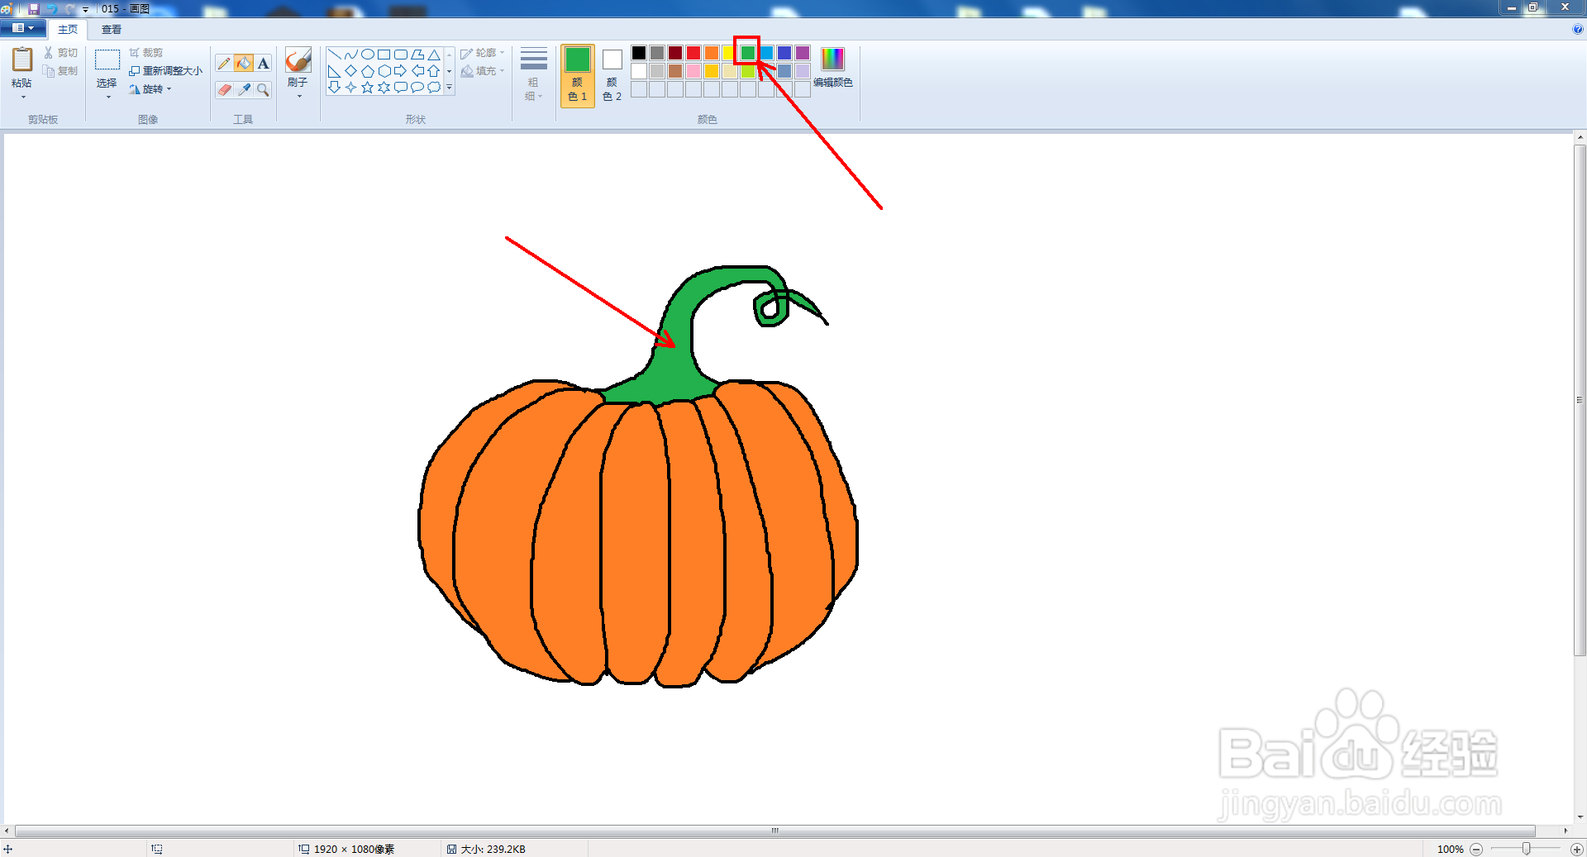Image resolution: width=1587 pixels, height=857 pixels.
Task: Pick the black color swatch
Action: click(639, 53)
